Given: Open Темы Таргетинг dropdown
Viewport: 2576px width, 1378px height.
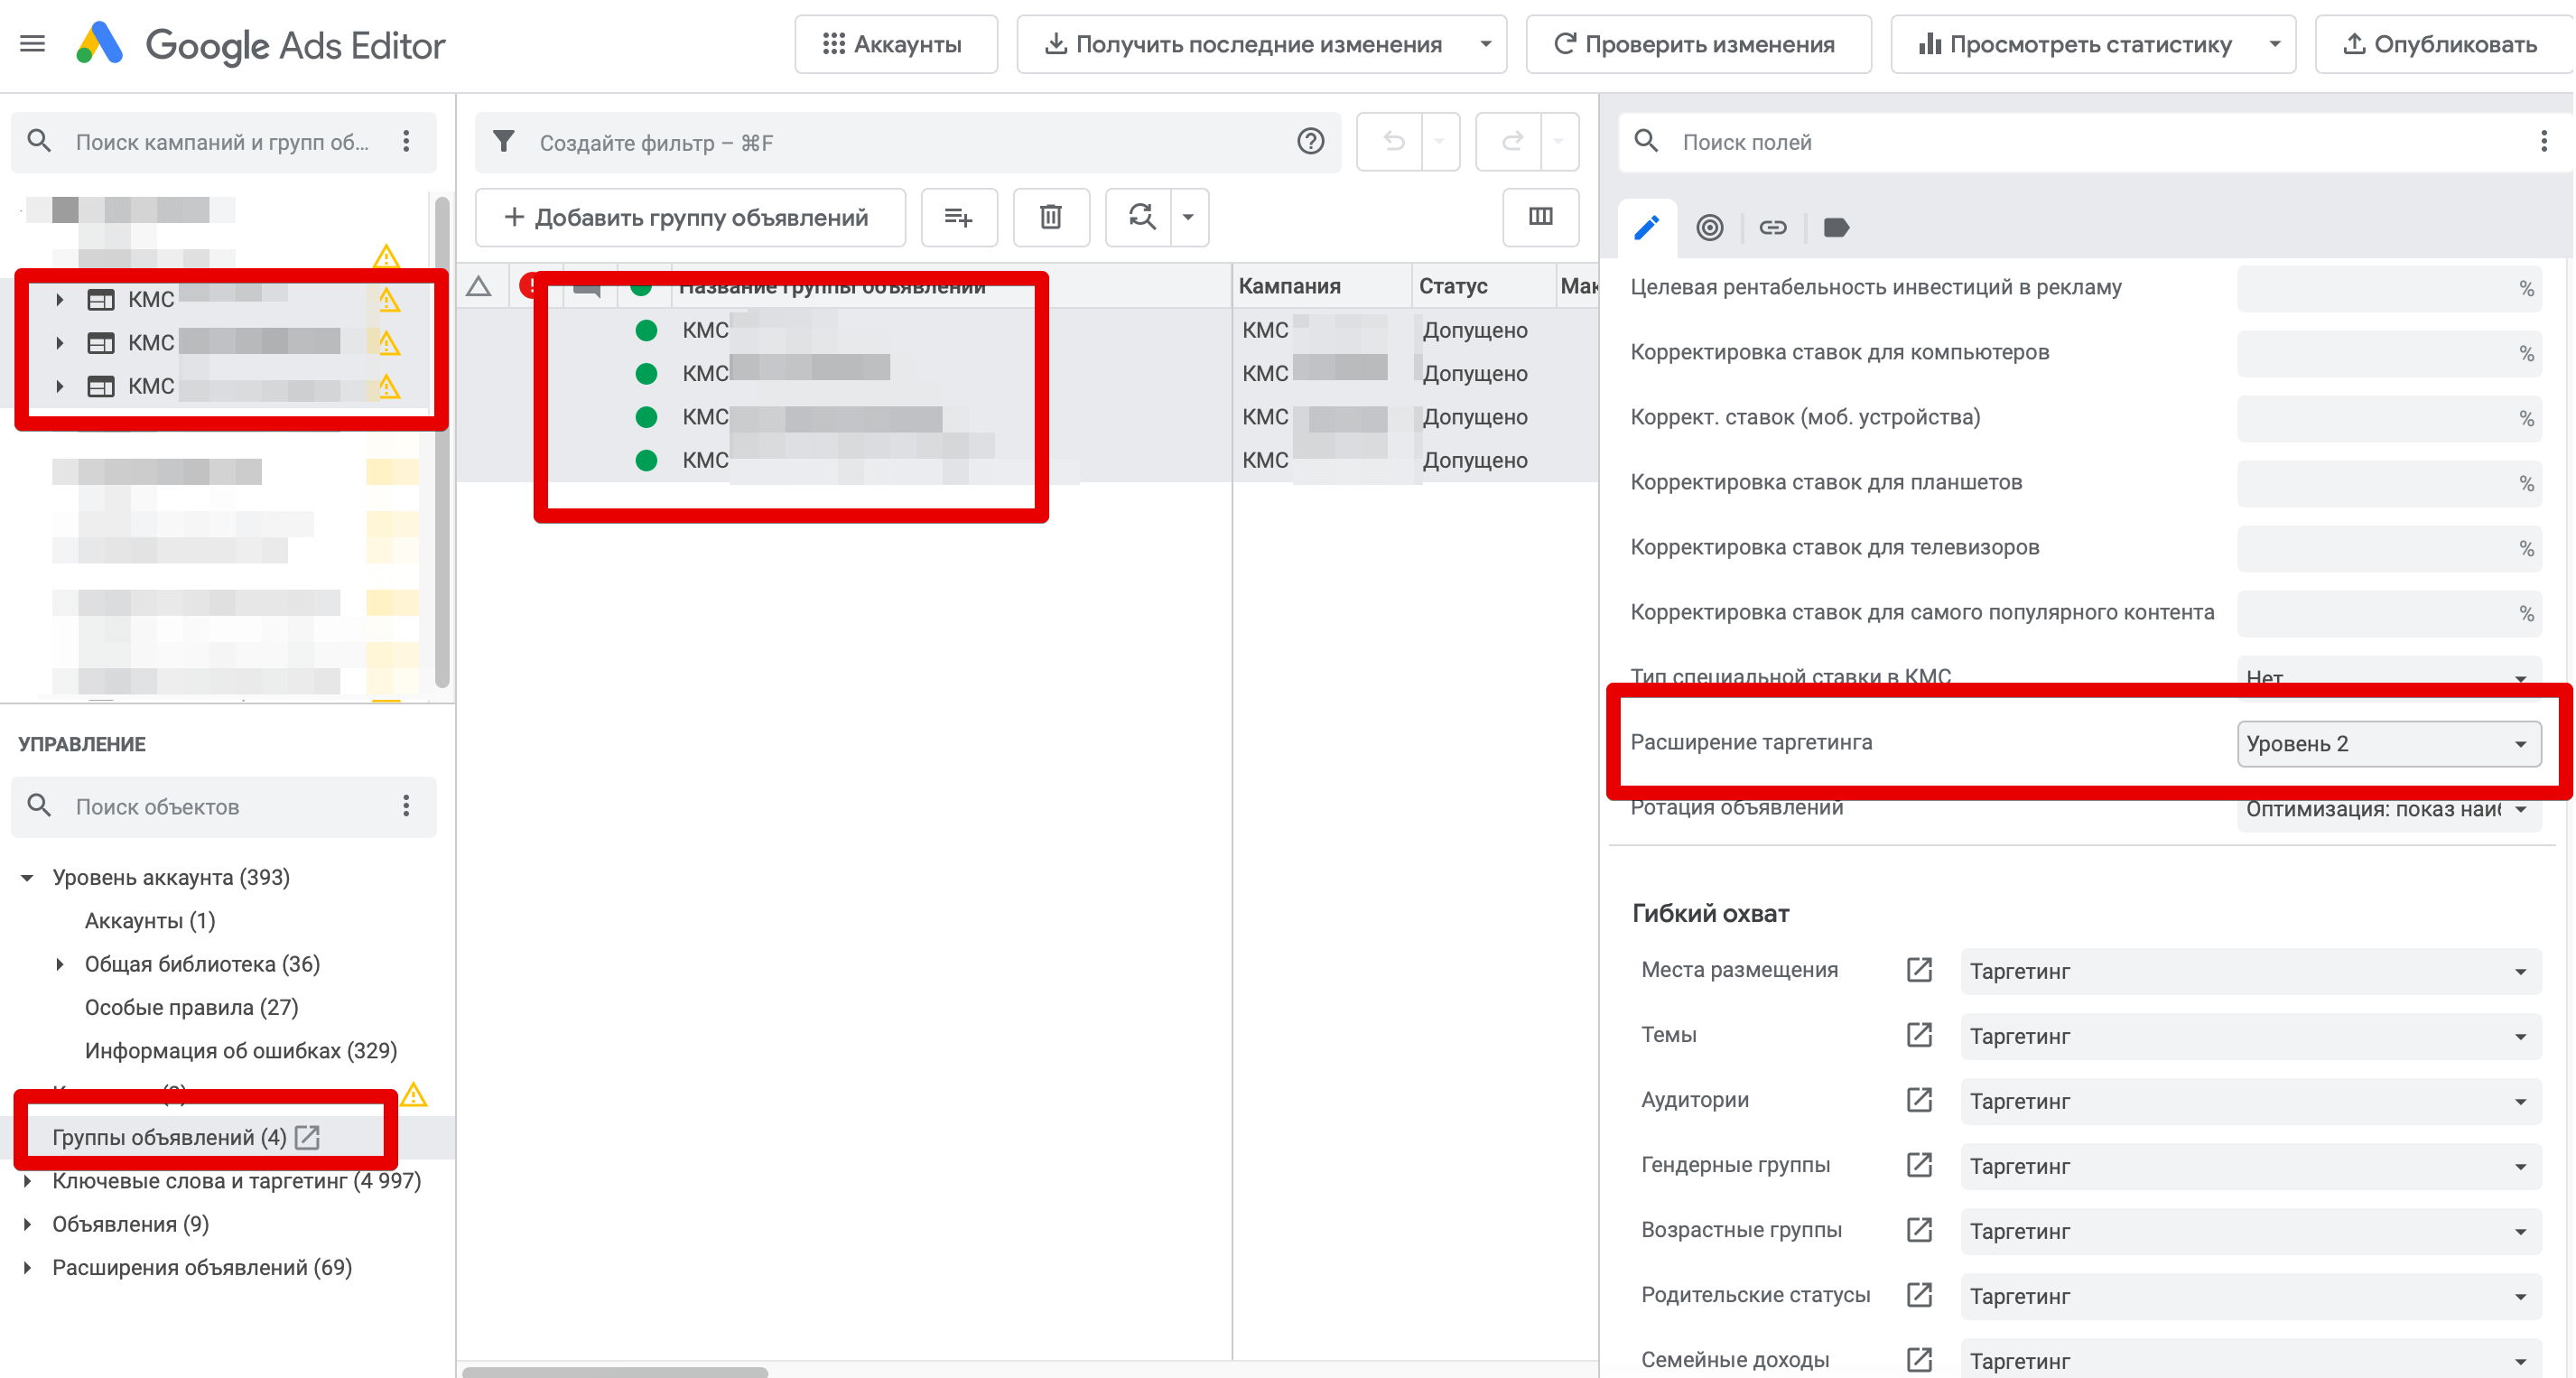Looking at the screenshot, I should point(2250,1036).
